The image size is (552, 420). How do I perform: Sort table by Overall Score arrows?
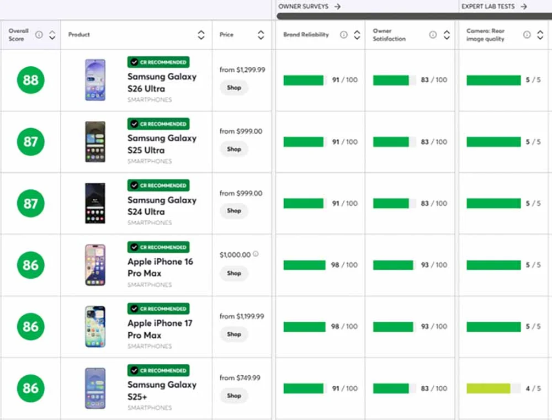point(52,35)
